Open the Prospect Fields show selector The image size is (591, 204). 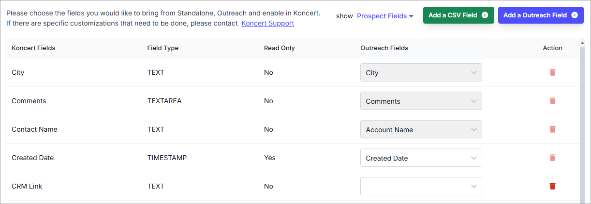click(385, 16)
